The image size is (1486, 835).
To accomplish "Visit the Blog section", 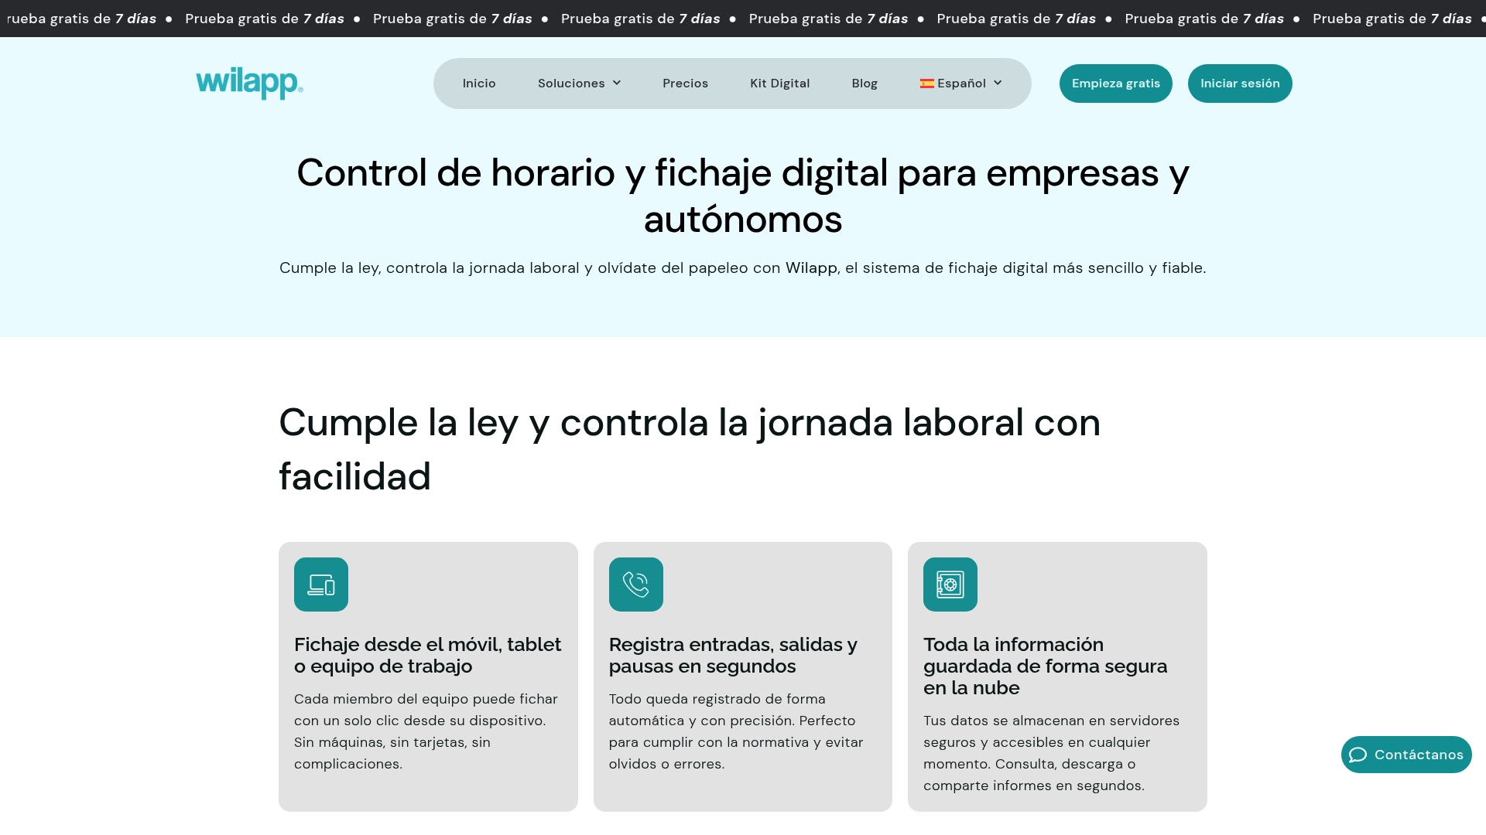I will [x=865, y=83].
